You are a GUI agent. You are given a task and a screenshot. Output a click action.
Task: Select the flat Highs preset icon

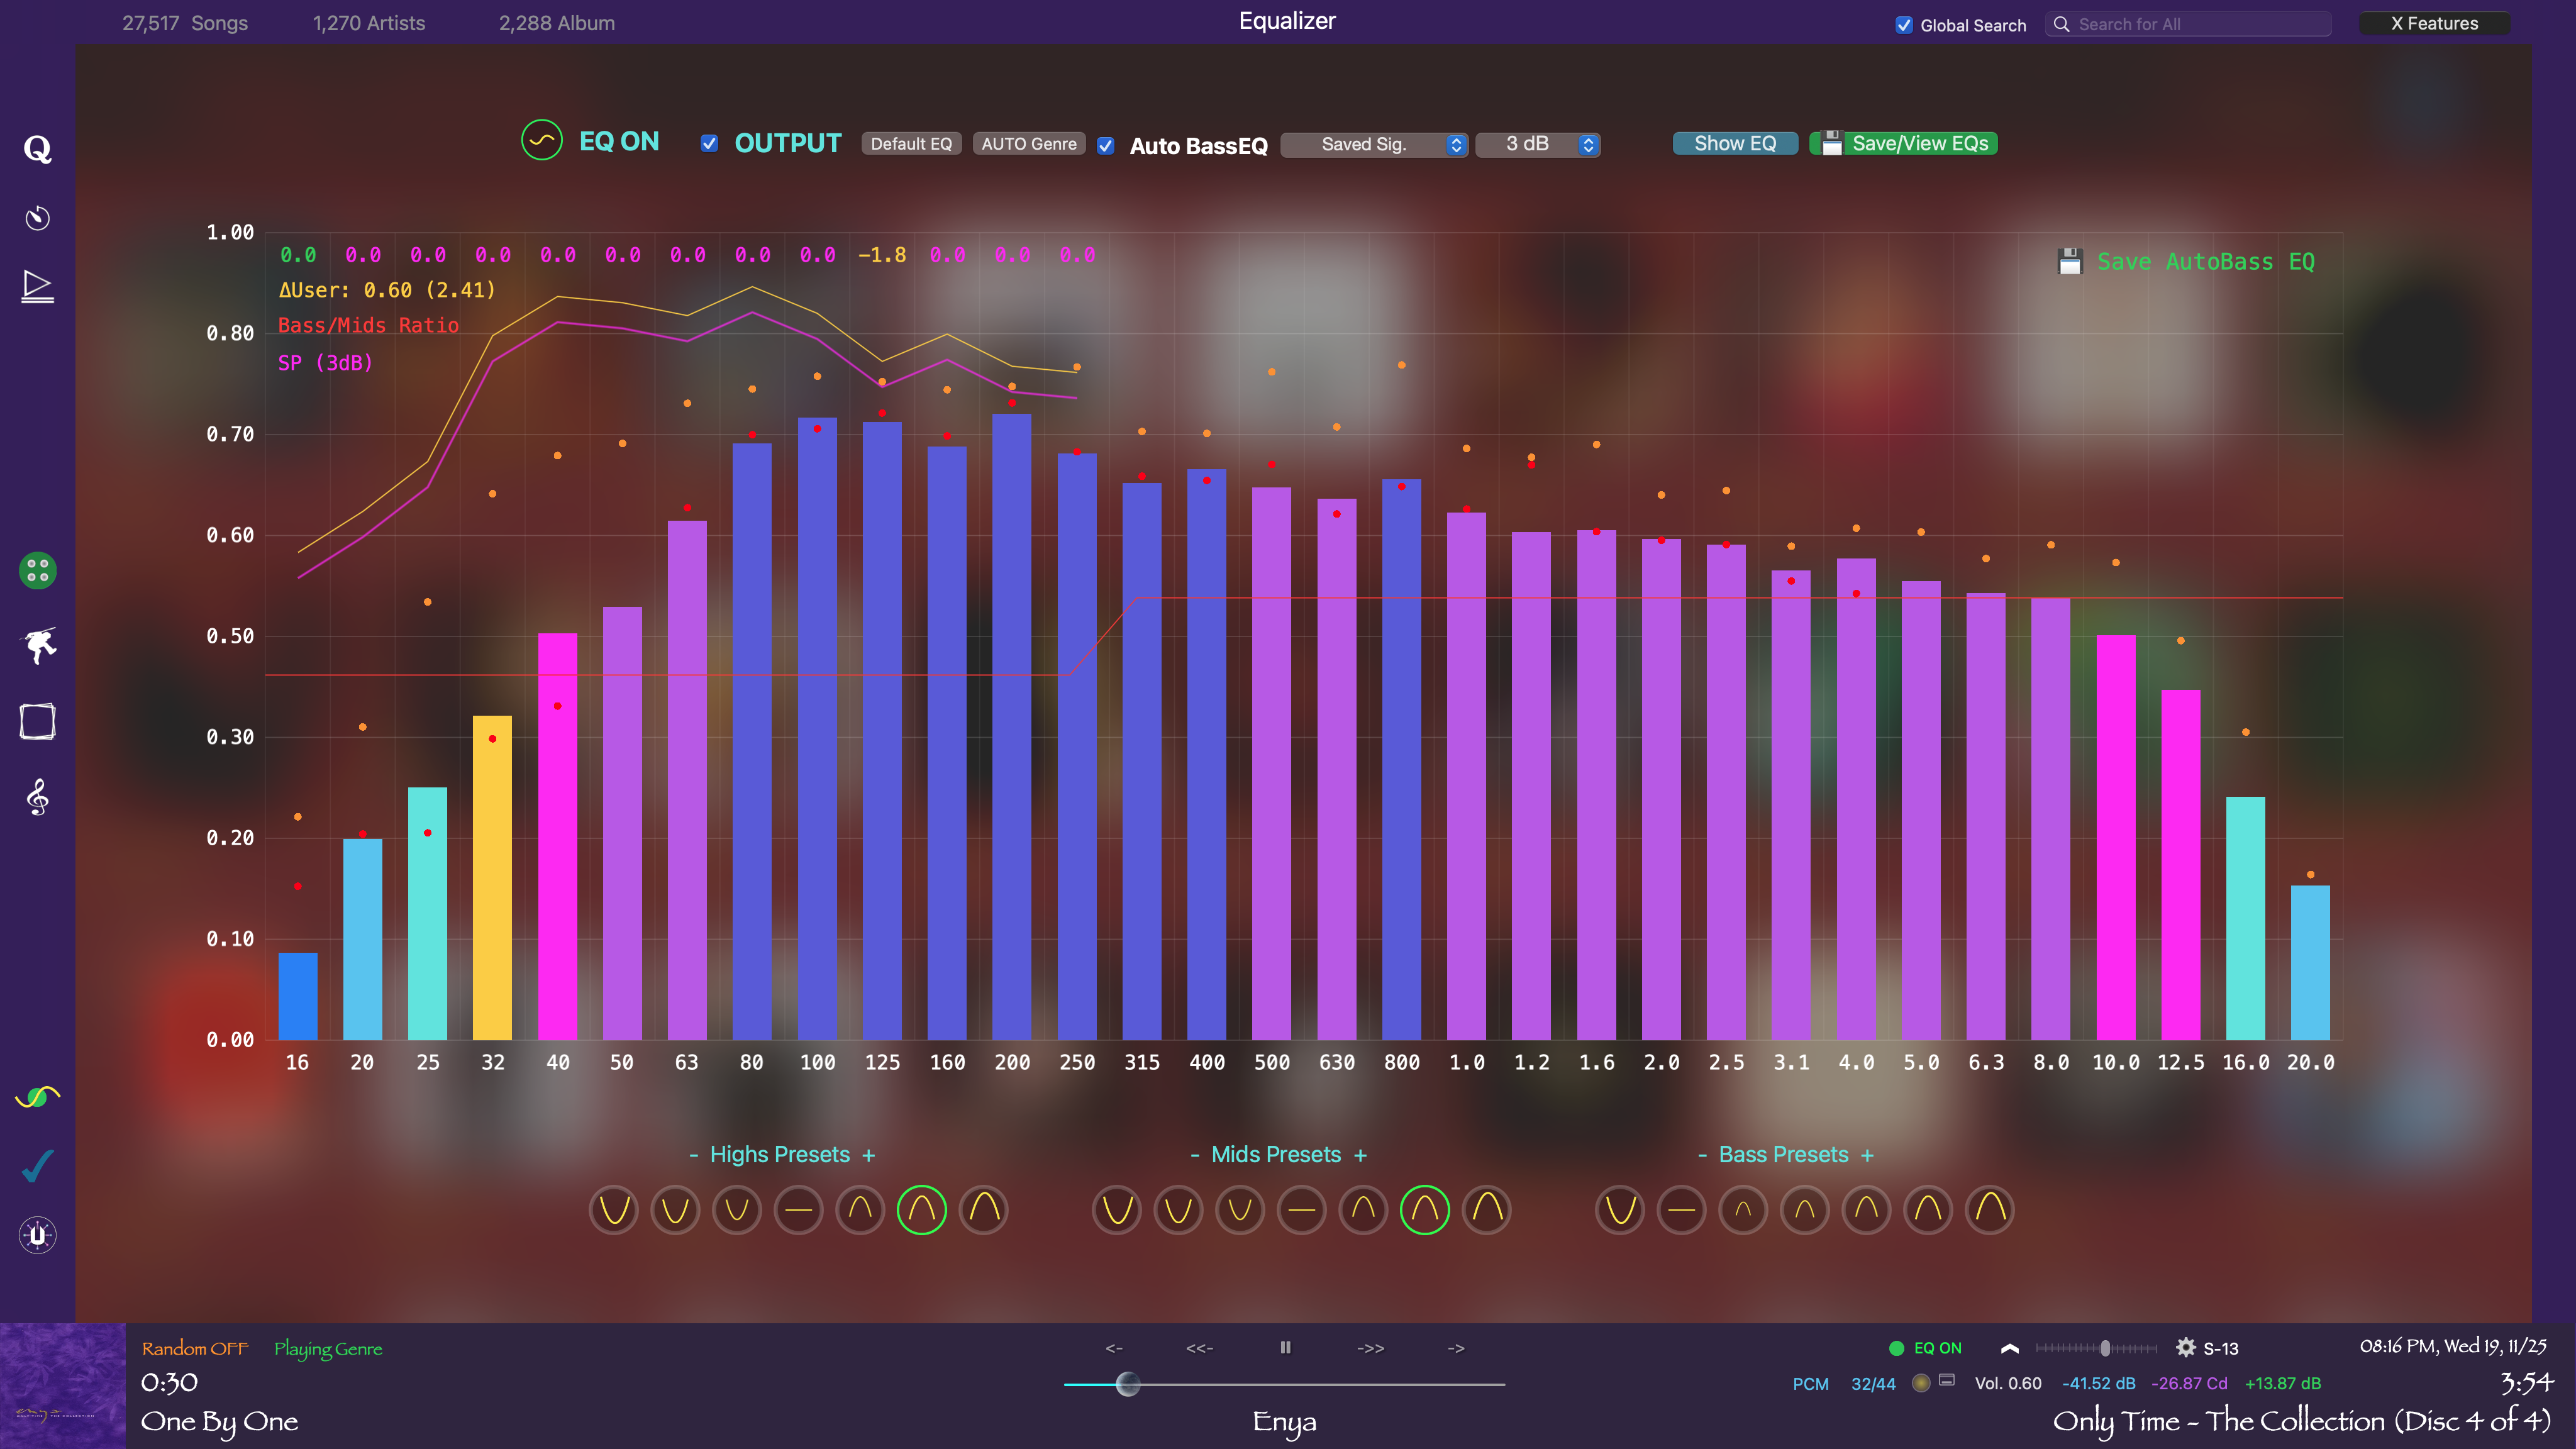[798, 1210]
